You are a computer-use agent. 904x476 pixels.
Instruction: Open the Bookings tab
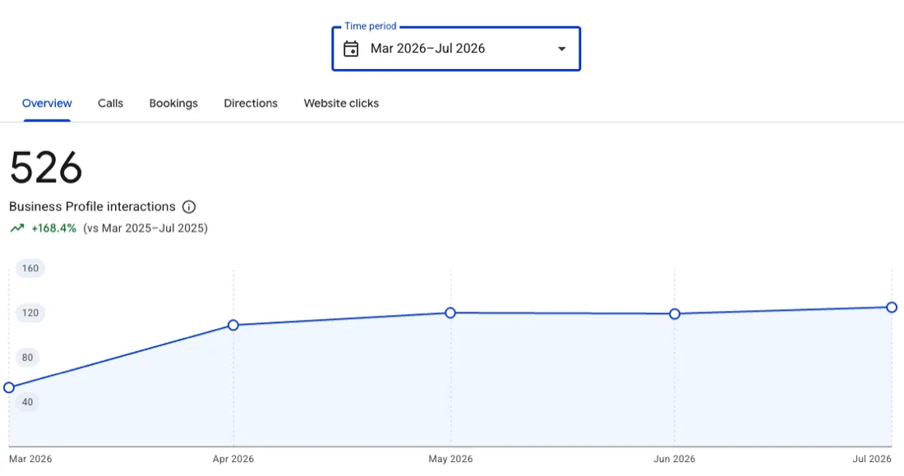[173, 104]
